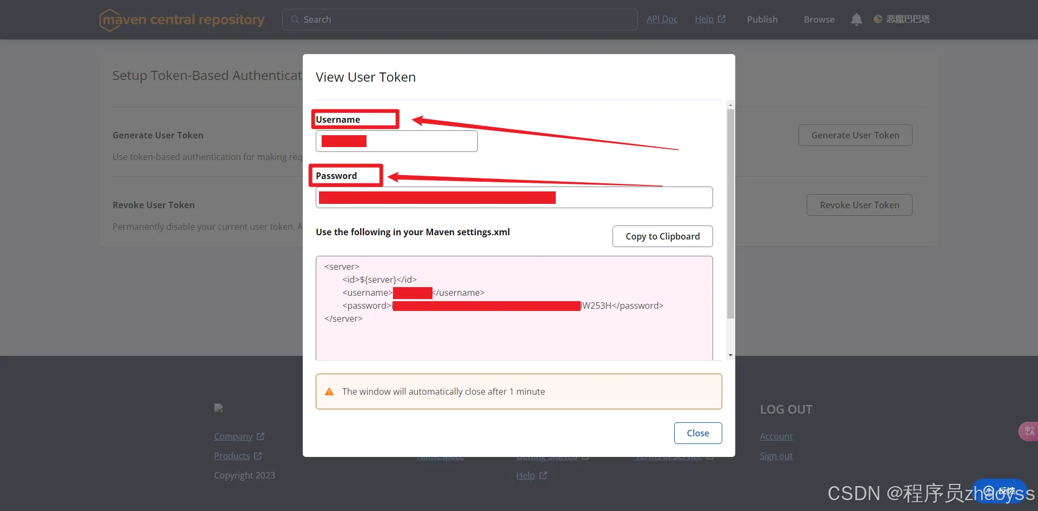Image resolution: width=1038 pixels, height=511 pixels.
Task: Click the auto-close warning message text
Action: point(443,391)
